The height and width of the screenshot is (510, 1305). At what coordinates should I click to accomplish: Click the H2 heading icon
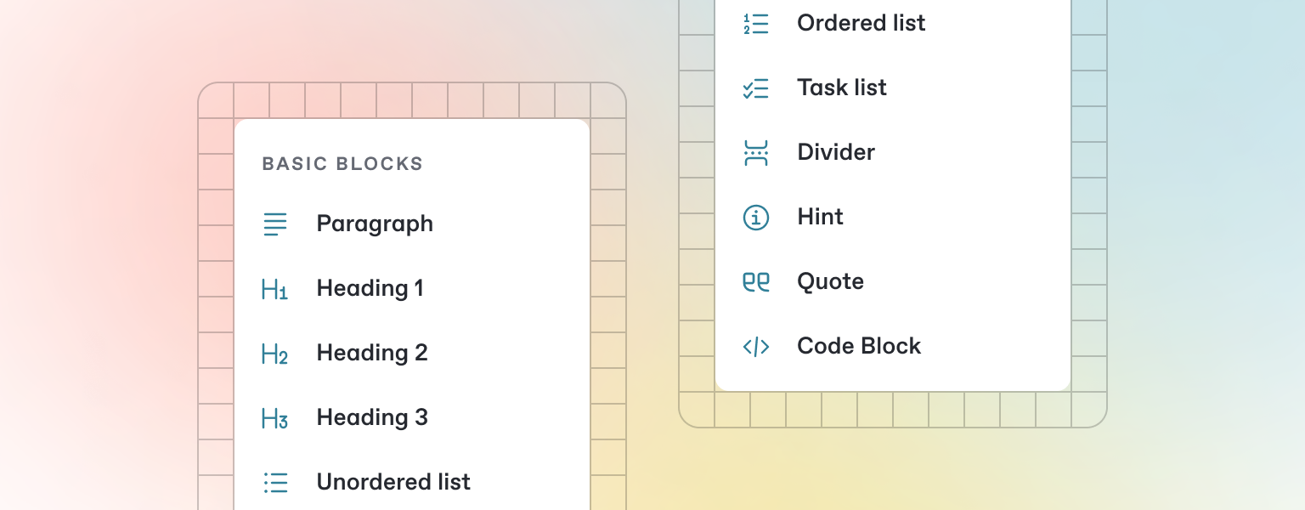point(274,354)
